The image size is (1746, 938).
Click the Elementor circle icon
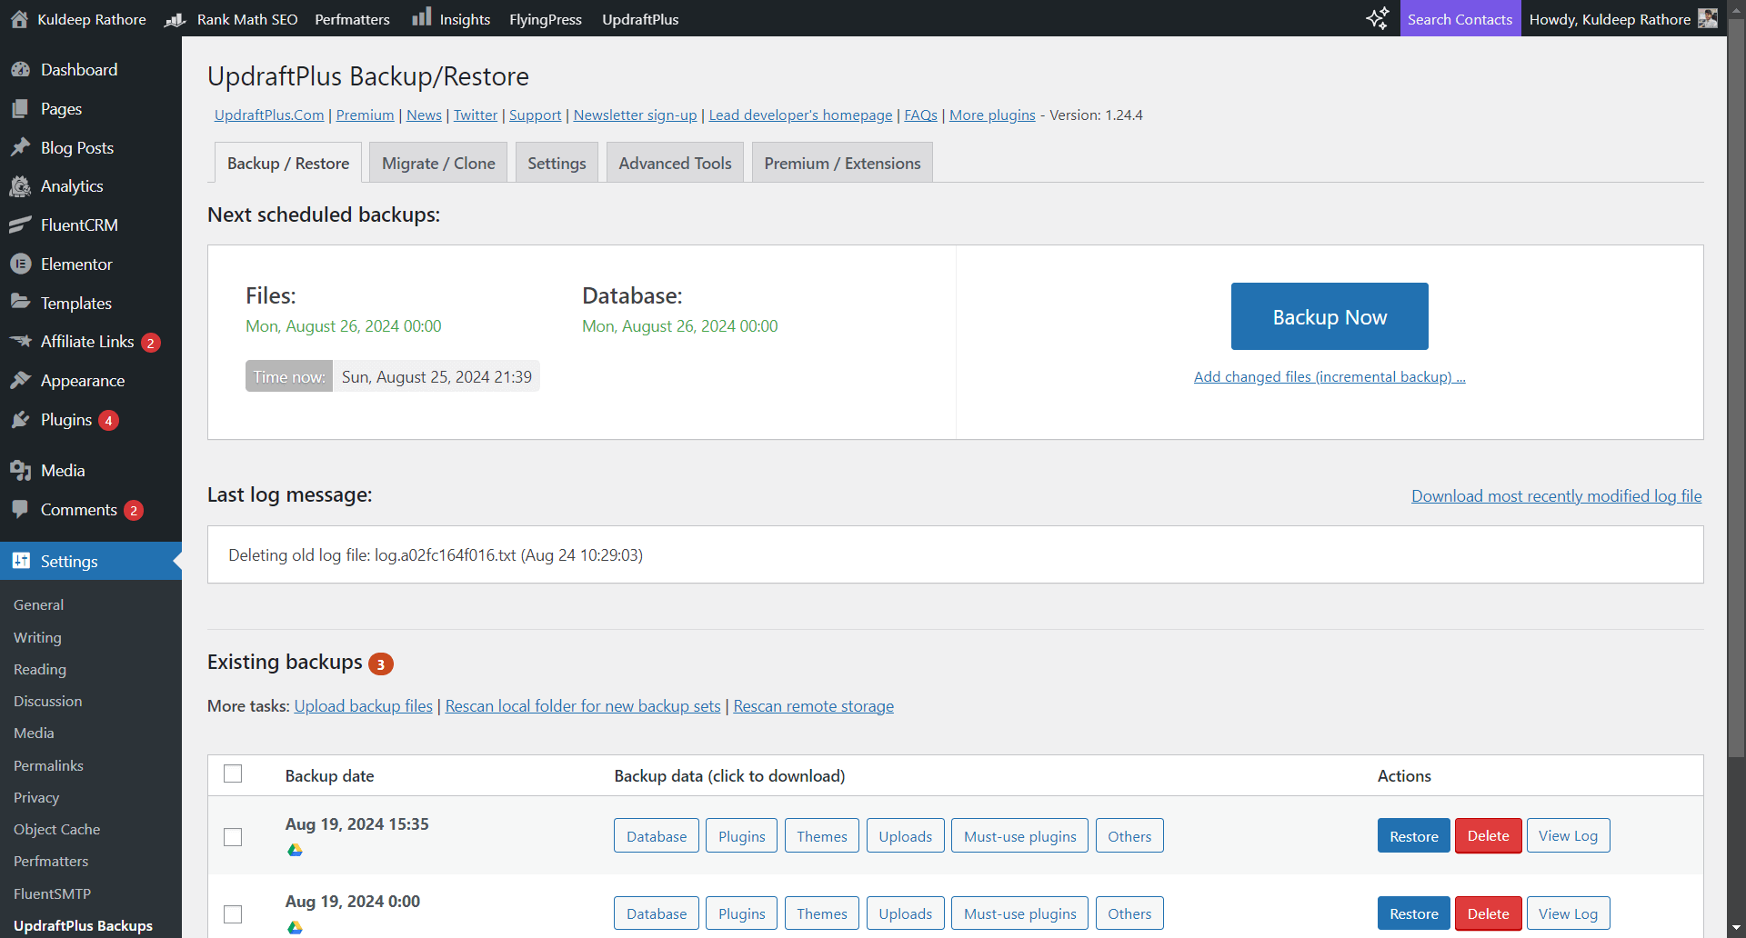(x=21, y=264)
